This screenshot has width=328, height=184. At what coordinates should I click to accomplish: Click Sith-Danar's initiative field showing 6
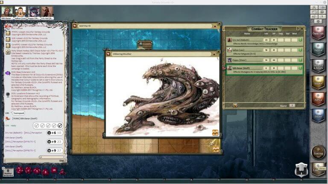[266, 68]
